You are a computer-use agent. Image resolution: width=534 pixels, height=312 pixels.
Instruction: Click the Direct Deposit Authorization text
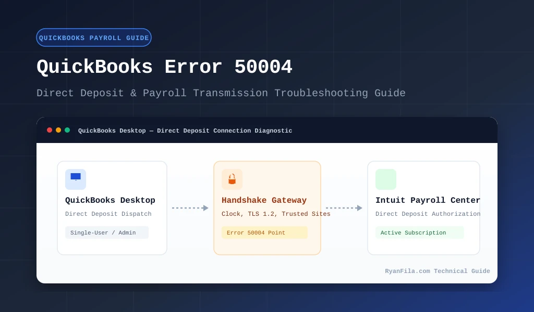pos(428,214)
